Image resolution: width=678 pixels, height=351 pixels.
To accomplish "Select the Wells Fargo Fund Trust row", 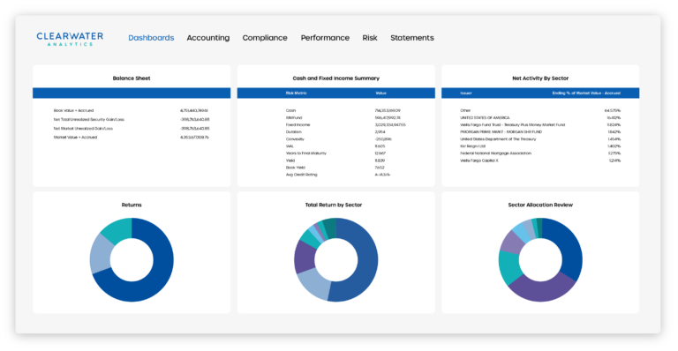I will (540, 124).
